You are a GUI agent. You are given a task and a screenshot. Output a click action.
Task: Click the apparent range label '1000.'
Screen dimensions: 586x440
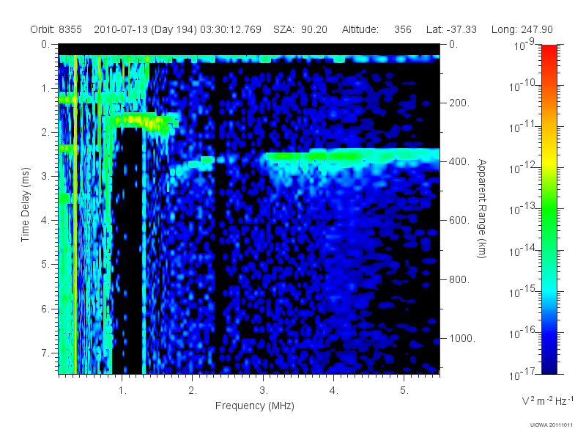tap(462, 338)
